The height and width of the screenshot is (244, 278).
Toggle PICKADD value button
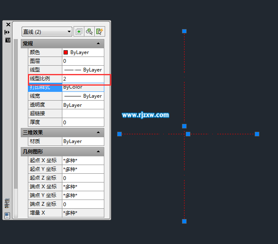click(79, 32)
